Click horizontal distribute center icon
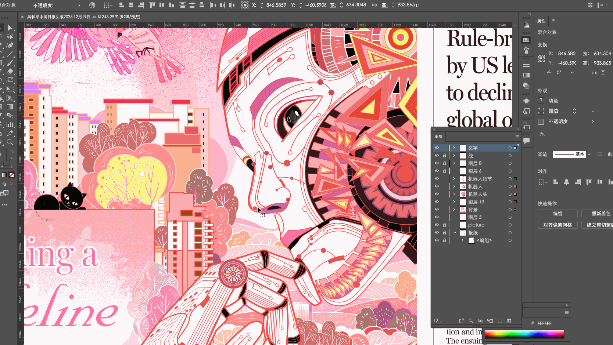 [222, 5]
